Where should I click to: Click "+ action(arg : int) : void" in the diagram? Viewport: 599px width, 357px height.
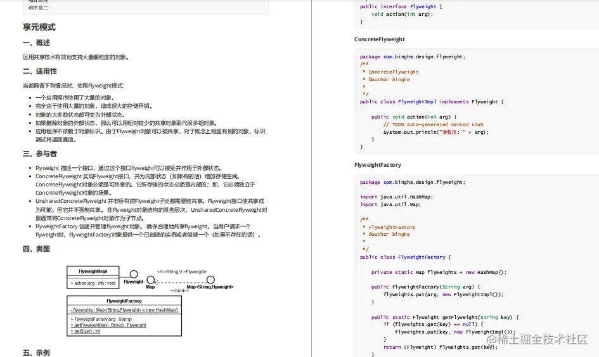(93, 283)
